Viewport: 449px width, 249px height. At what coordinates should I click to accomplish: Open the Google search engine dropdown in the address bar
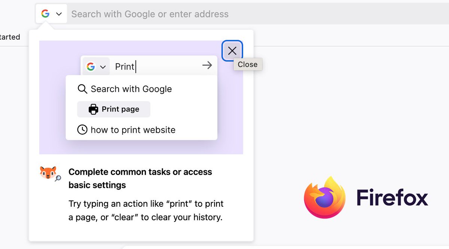click(52, 14)
